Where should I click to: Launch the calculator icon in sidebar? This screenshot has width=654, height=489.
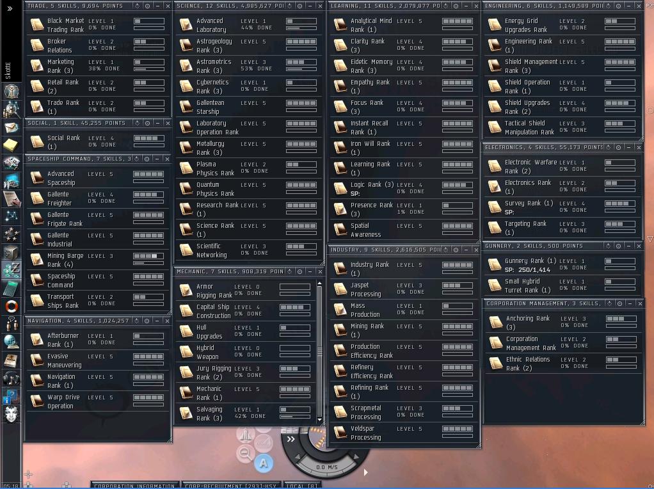tap(12, 288)
